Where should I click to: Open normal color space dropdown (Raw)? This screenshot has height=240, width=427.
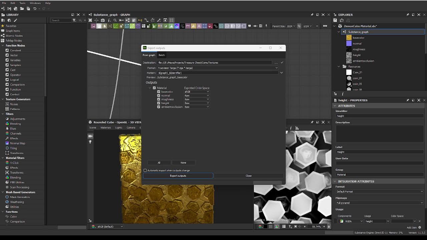[197, 96]
